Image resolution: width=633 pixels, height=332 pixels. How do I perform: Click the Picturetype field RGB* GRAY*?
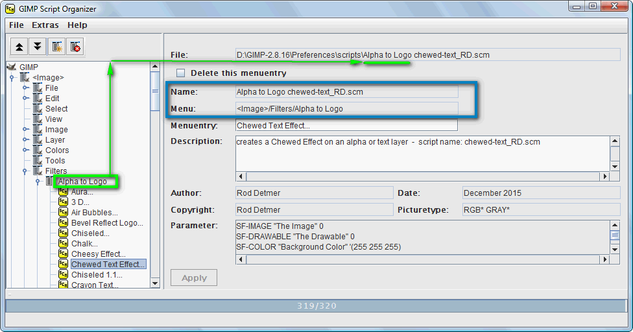click(541, 209)
